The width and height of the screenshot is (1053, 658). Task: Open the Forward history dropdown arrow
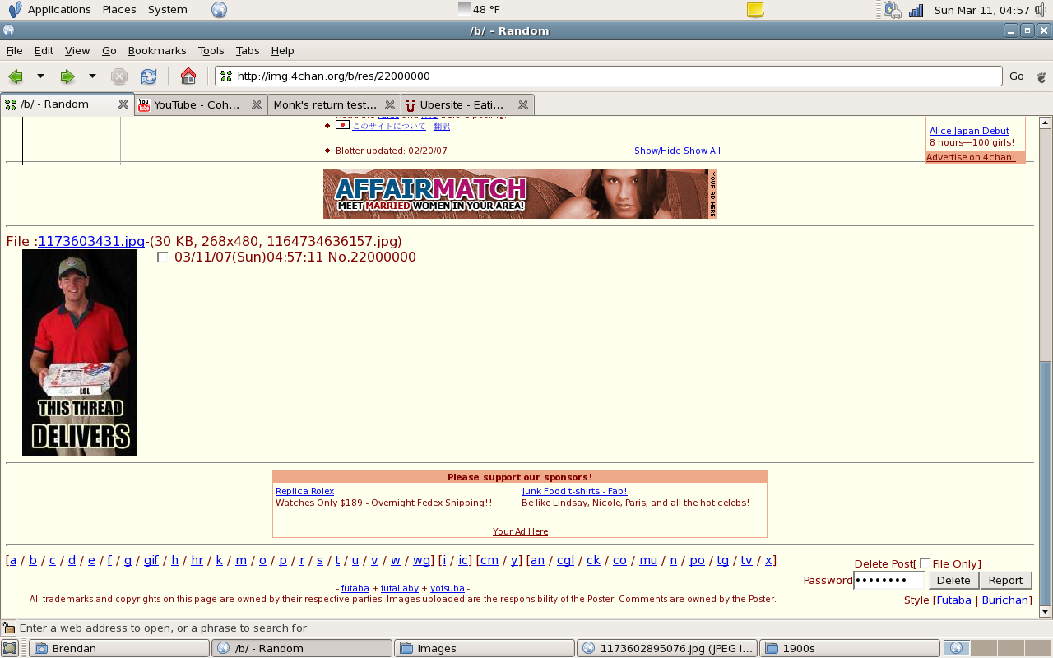point(92,76)
